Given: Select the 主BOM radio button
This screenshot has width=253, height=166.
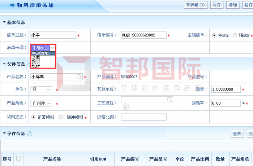Looking at the screenshot, I should [214, 35].
